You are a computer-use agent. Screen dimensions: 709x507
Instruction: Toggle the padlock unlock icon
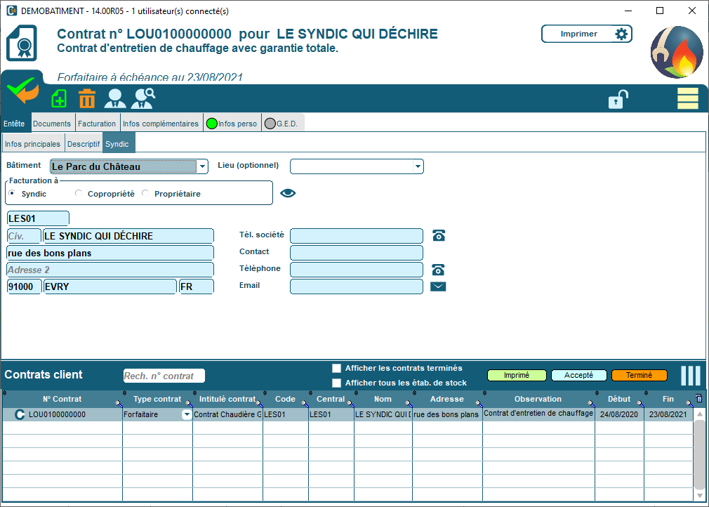coord(617,100)
